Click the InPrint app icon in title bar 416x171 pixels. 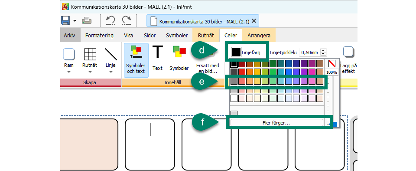click(65, 7)
